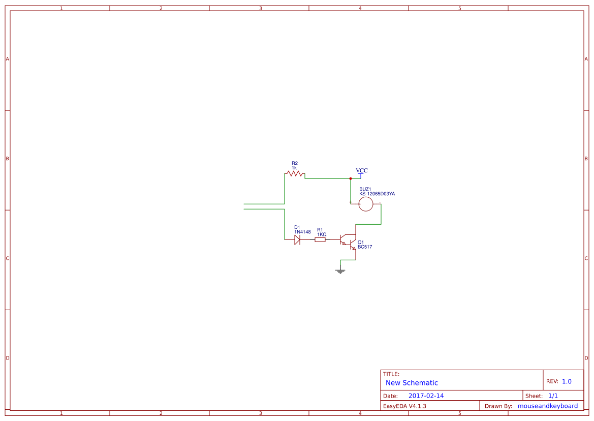Click grid column marker 3 at top
Screen dimensions: 594x421
coord(260,8)
